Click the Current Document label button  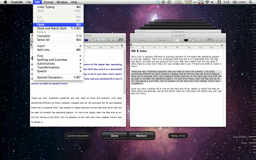pyautogui.click(x=78, y=136)
